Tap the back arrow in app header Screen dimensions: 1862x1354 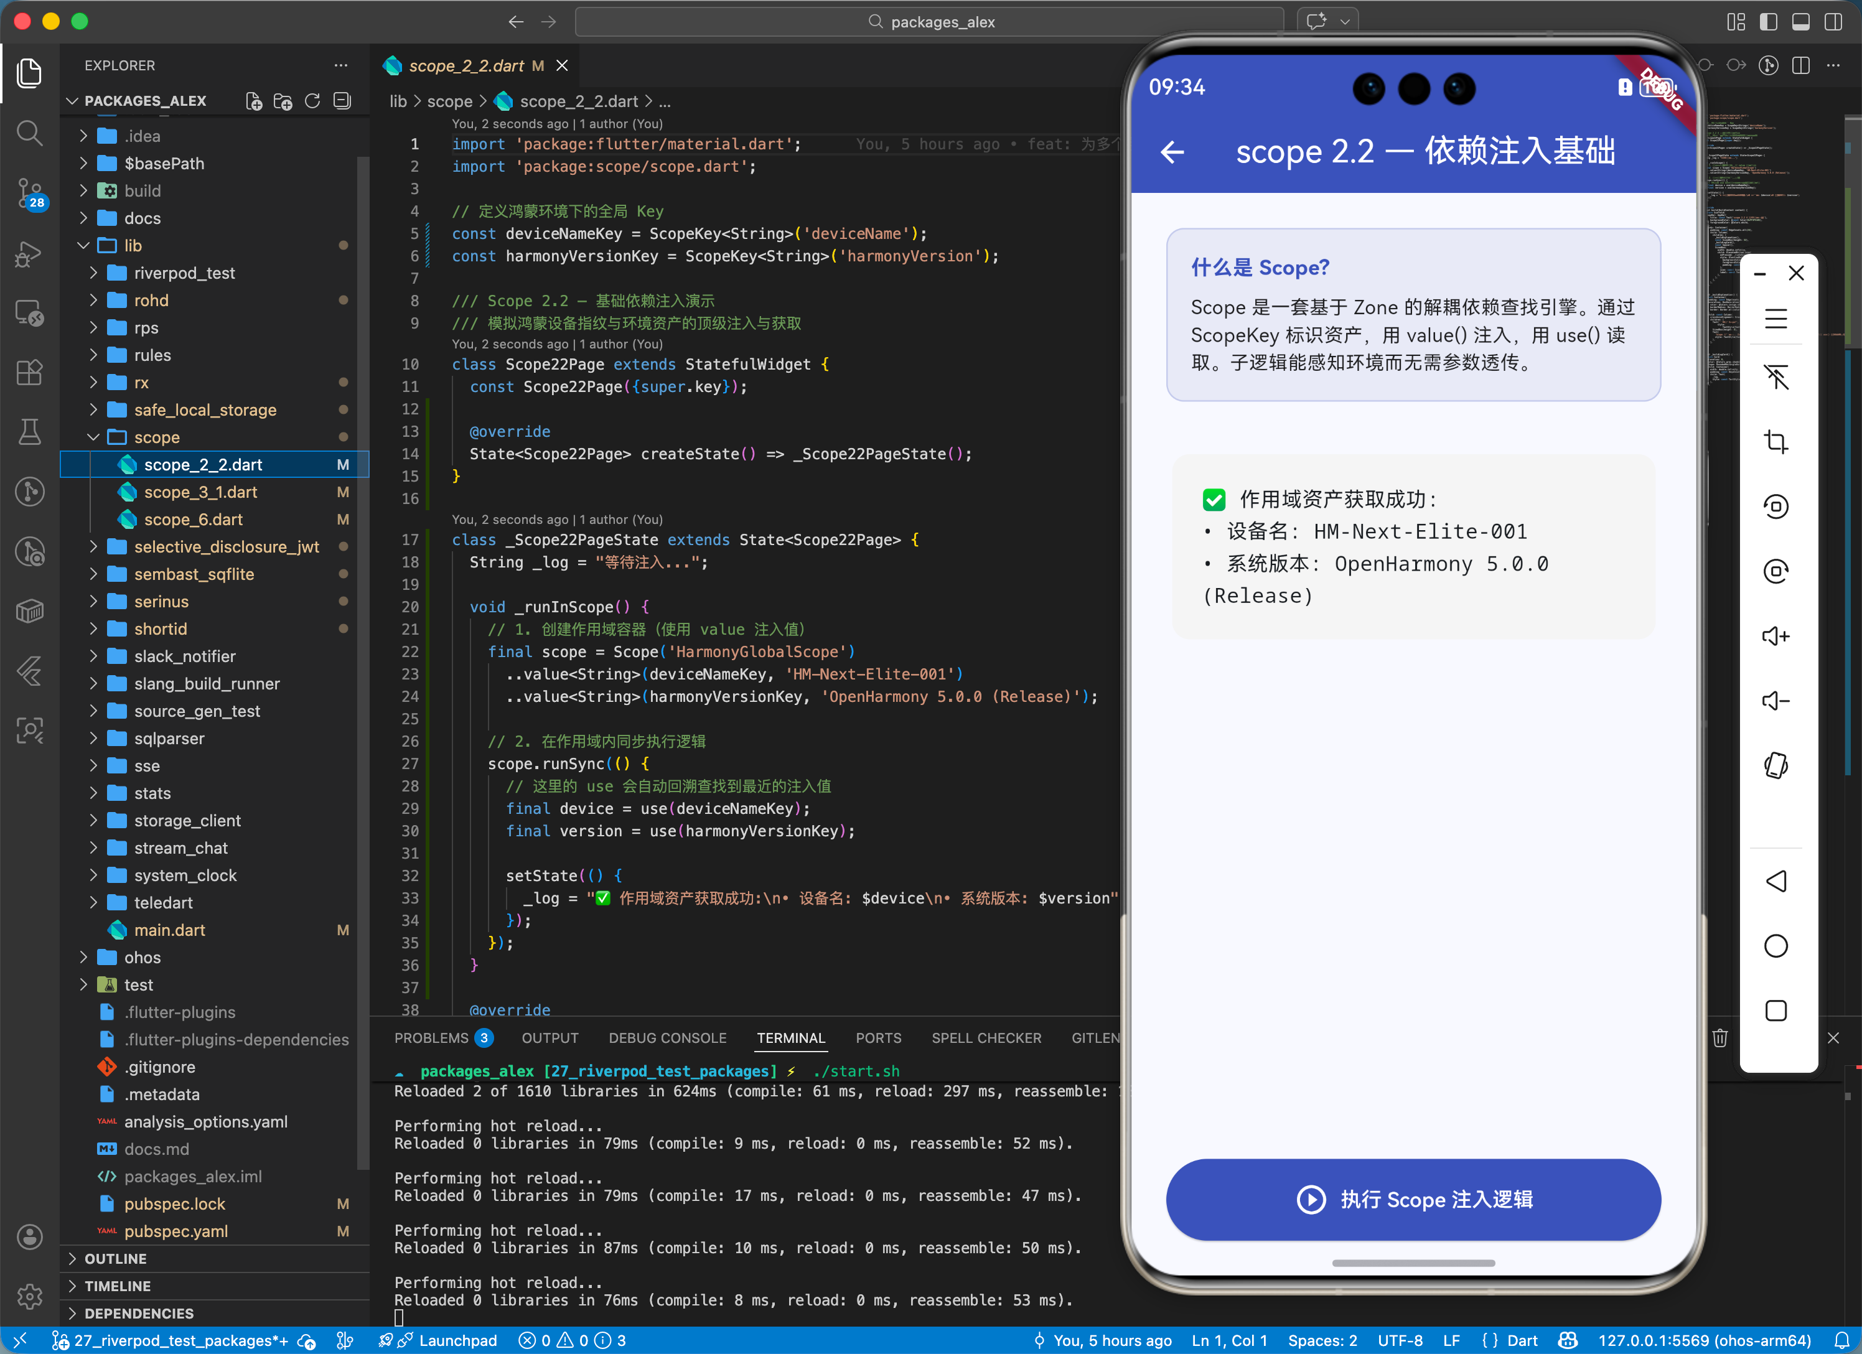(1172, 152)
